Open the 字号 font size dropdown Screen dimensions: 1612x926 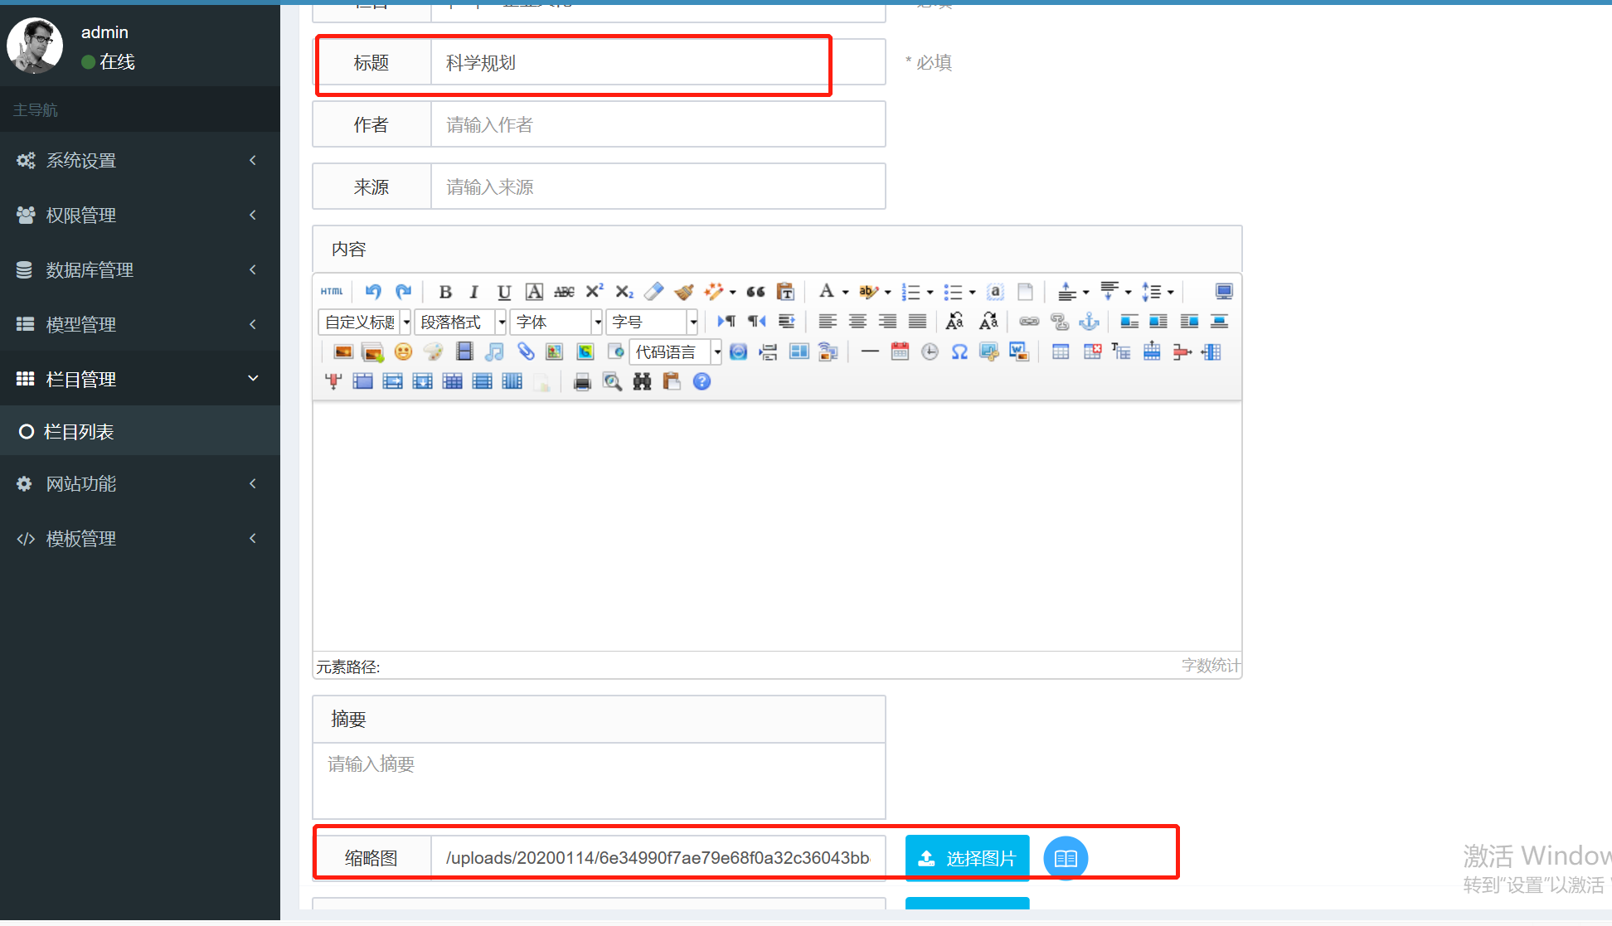click(x=653, y=322)
